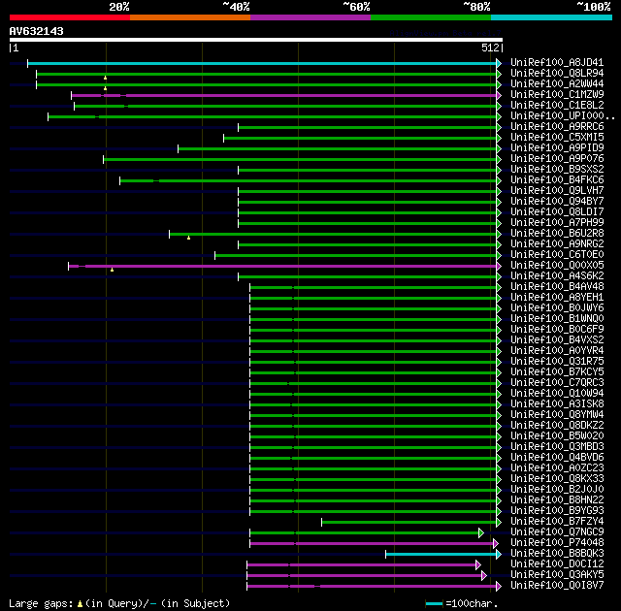Screen dimensions: 621x611
Task: Open hit UniRef100_C1MZW9
Action: coord(557,95)
